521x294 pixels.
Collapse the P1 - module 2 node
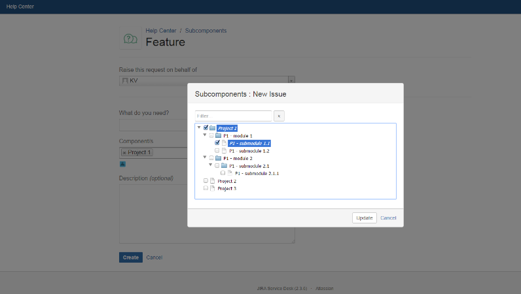[x=205, y=157]
